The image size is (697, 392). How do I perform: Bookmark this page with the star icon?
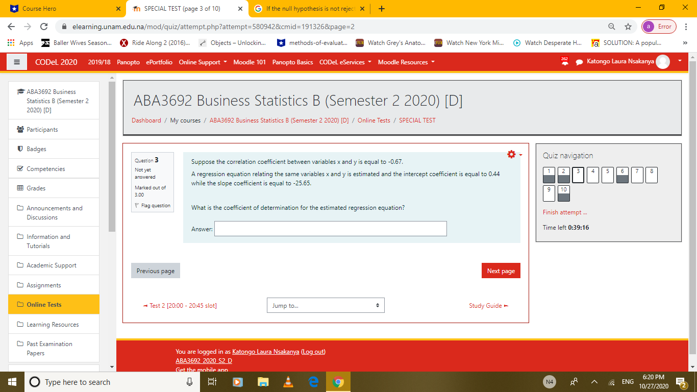[628, 27]
